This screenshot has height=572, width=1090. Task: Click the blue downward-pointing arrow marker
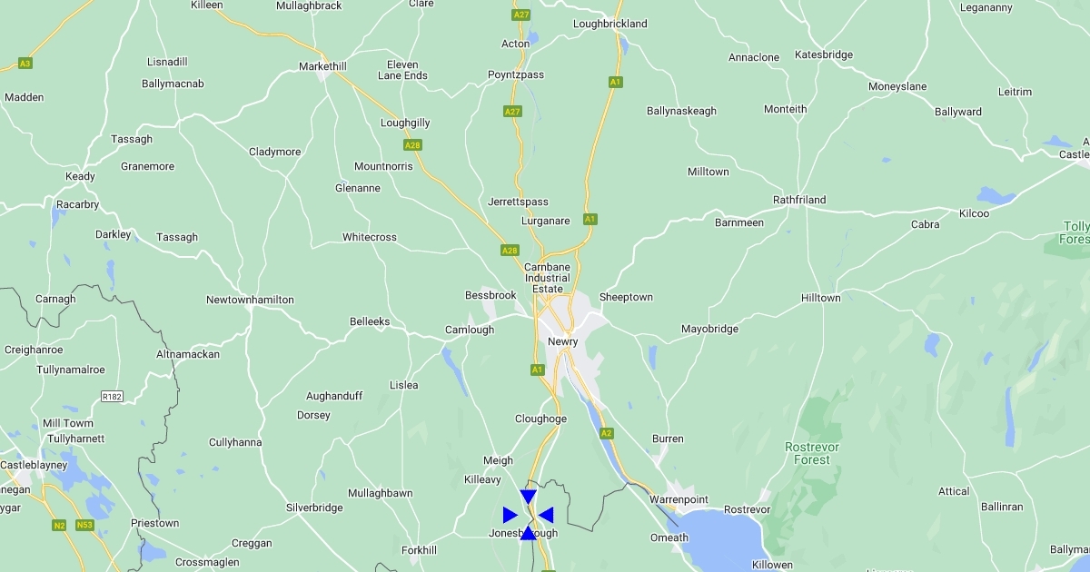coord(528,497)
